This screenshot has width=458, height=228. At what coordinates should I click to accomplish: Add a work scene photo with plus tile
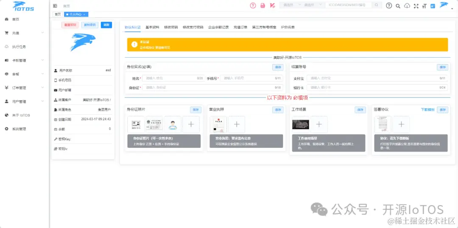(x=319, y=124)
